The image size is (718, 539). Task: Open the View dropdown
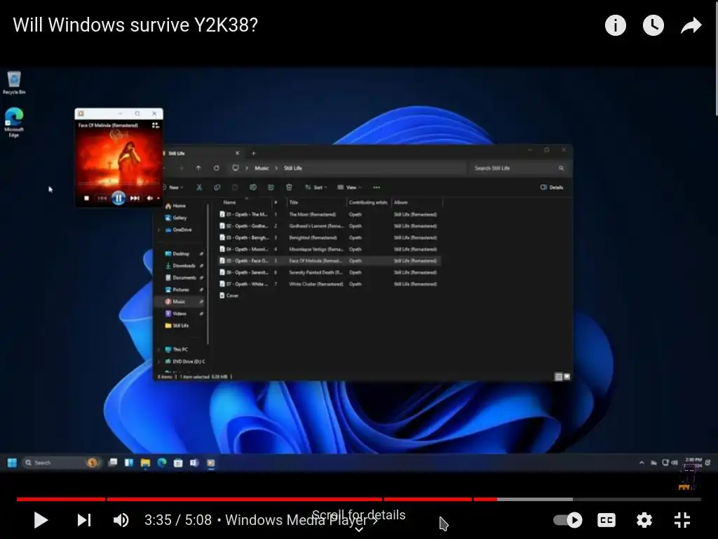[x=349, y=187]
